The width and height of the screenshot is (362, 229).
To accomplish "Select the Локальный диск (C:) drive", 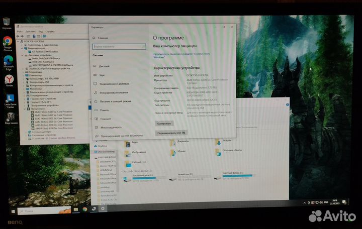I will [x=144, y=178].
